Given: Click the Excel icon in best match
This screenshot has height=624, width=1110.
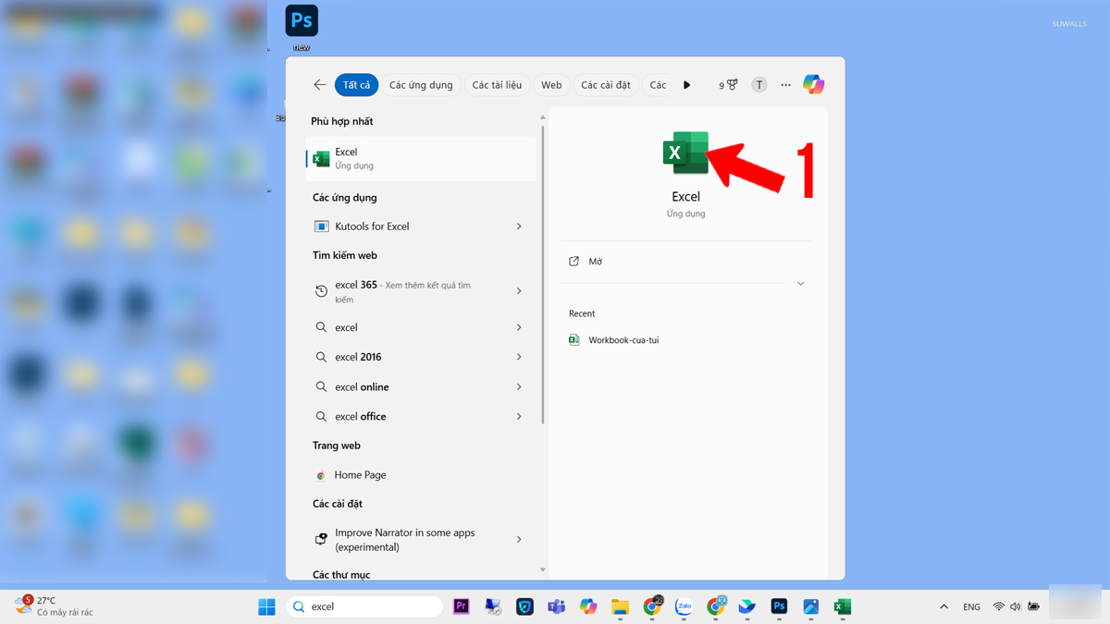Looking at the screenshot, I should click(x=321, y=159).
